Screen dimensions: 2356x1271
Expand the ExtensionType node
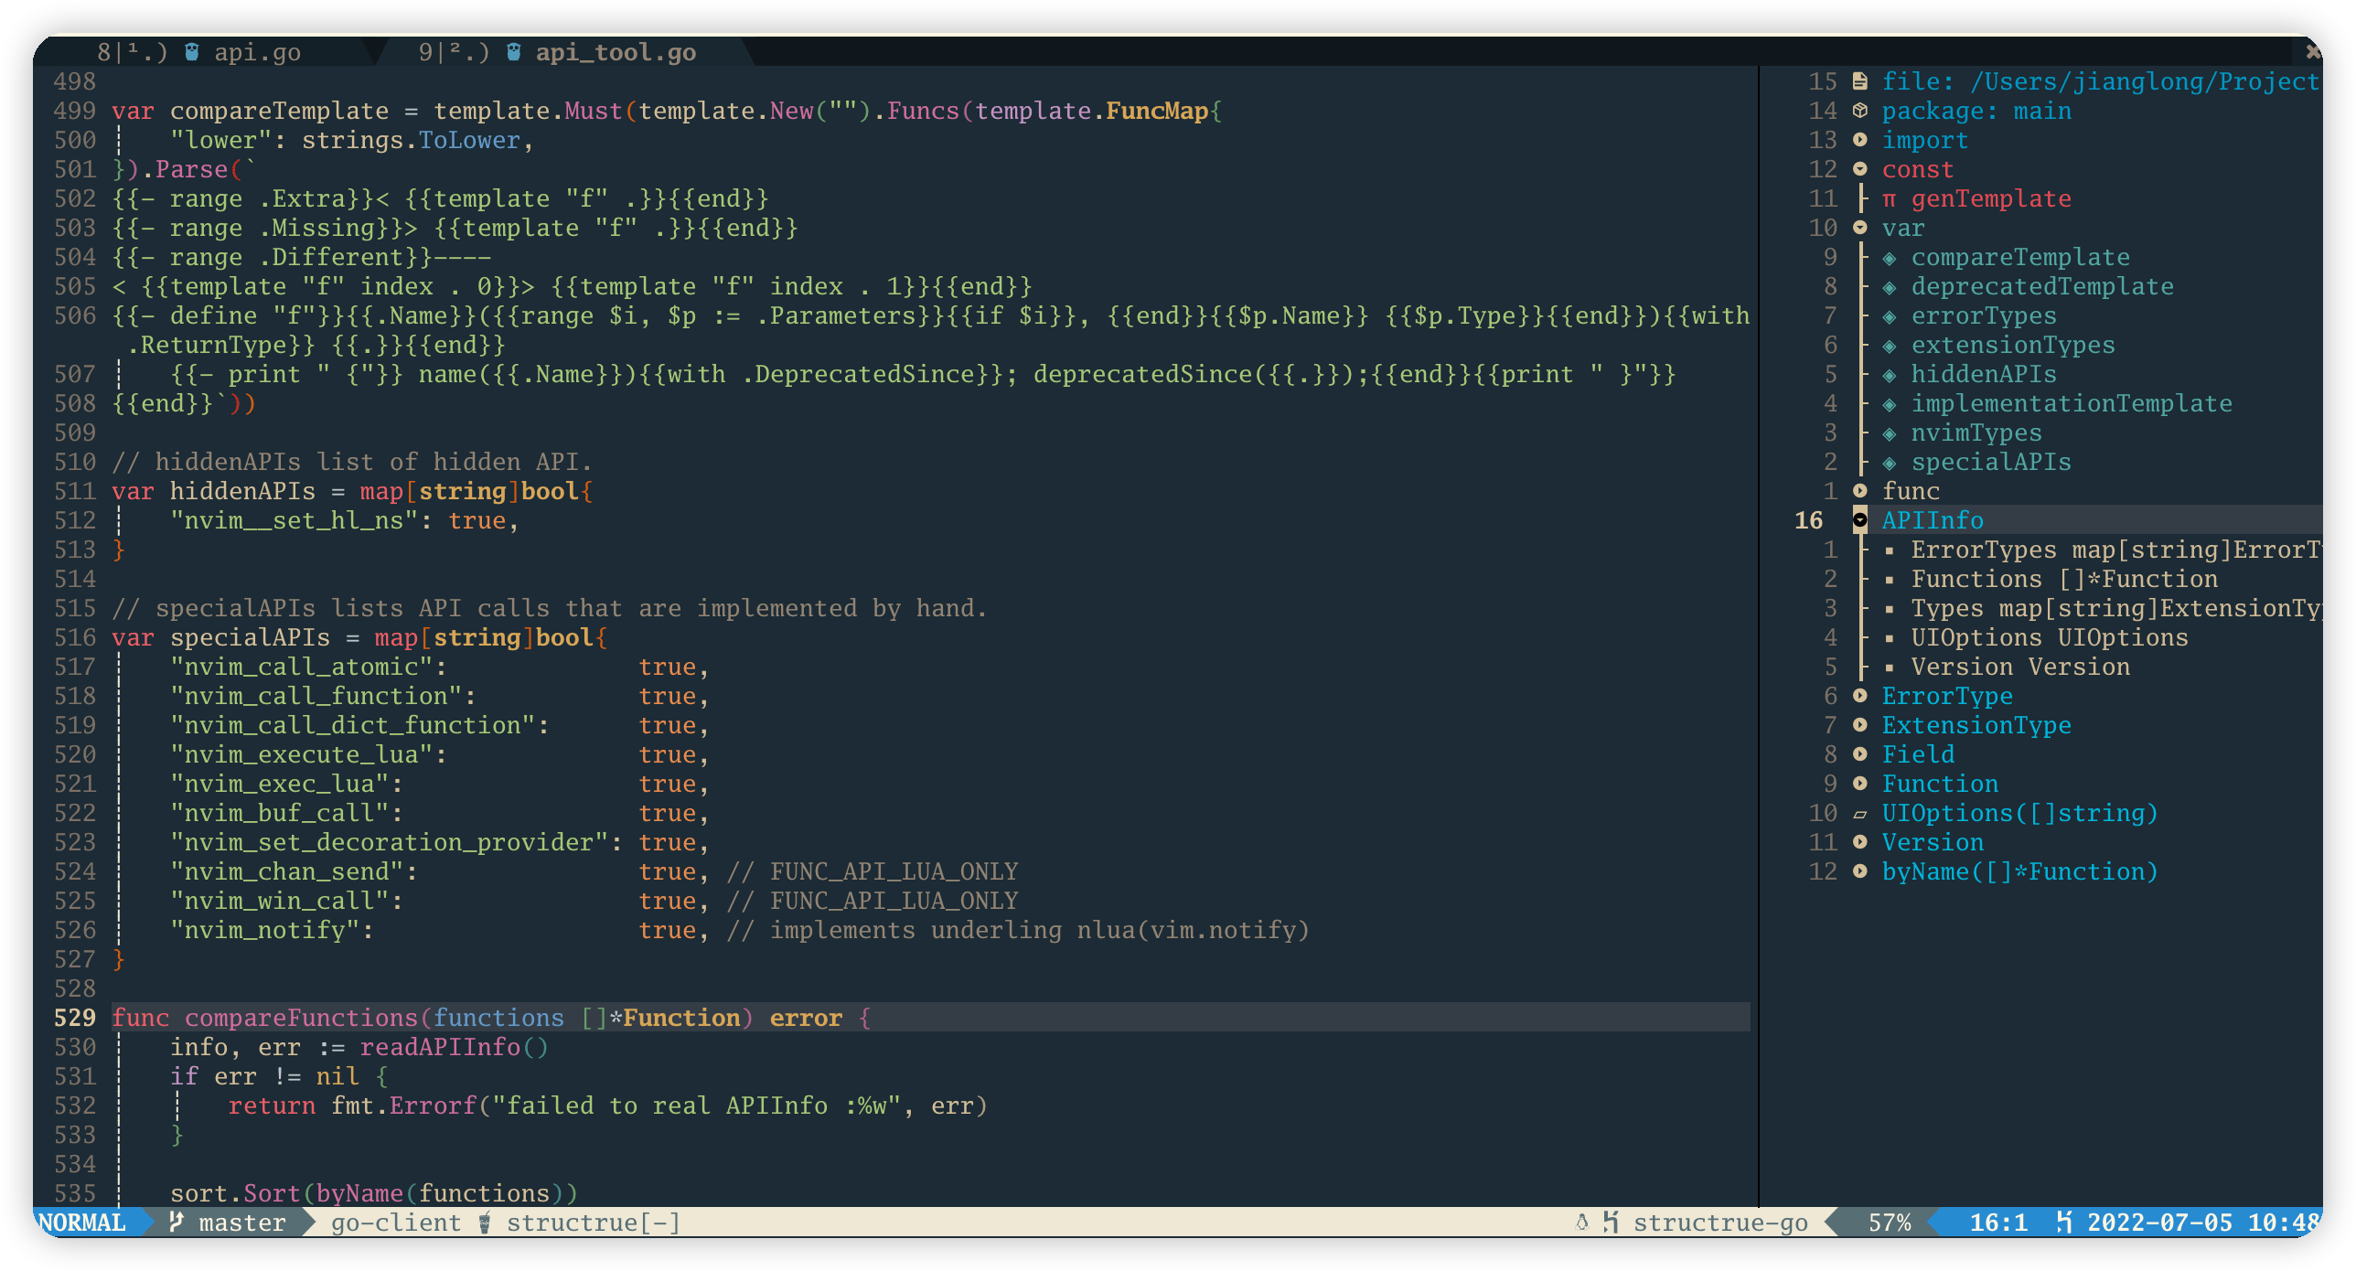[x=1859, y=725]
